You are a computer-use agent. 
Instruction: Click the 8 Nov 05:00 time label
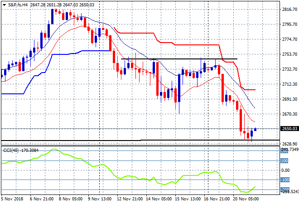71,199
